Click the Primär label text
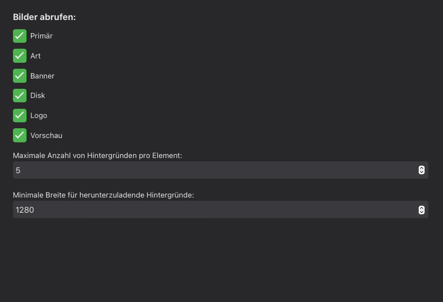Screen dimensions: 443x302 tap(41, 36)
